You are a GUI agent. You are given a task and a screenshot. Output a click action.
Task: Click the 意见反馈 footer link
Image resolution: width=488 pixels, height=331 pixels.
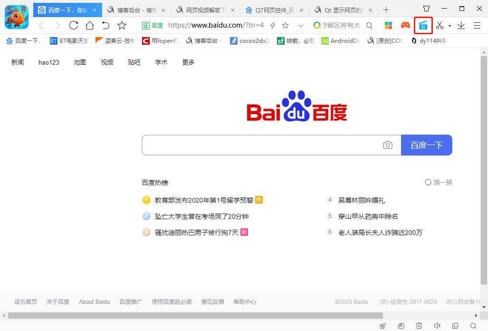212,302
